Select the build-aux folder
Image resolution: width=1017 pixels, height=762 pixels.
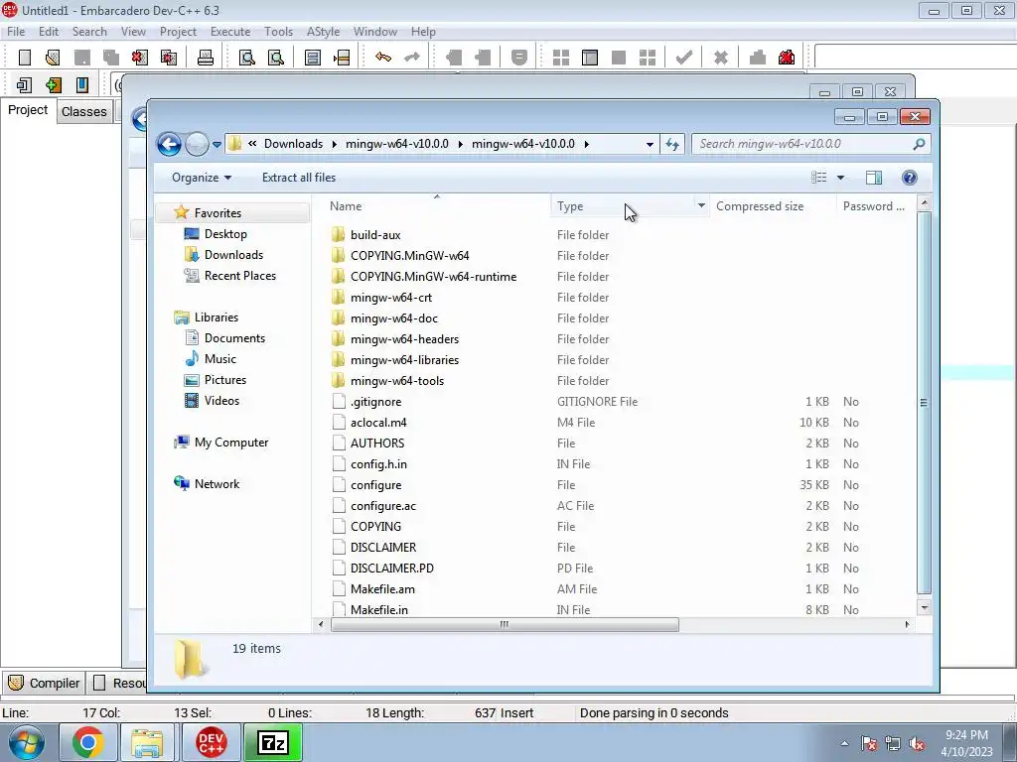pyautogui.click(x=375, y=235)
